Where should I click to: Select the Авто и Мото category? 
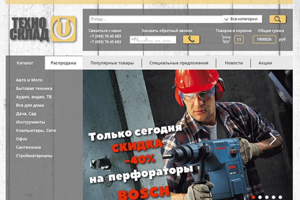point(29,80)
